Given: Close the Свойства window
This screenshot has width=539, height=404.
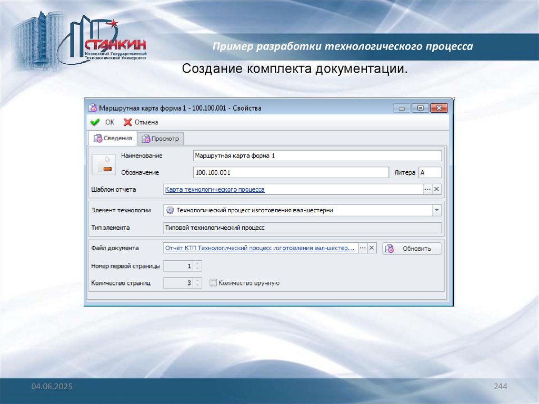Looking at the screenshot, I should [438, 108].
